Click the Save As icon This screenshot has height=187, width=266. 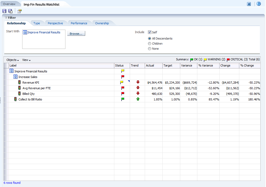10,11
